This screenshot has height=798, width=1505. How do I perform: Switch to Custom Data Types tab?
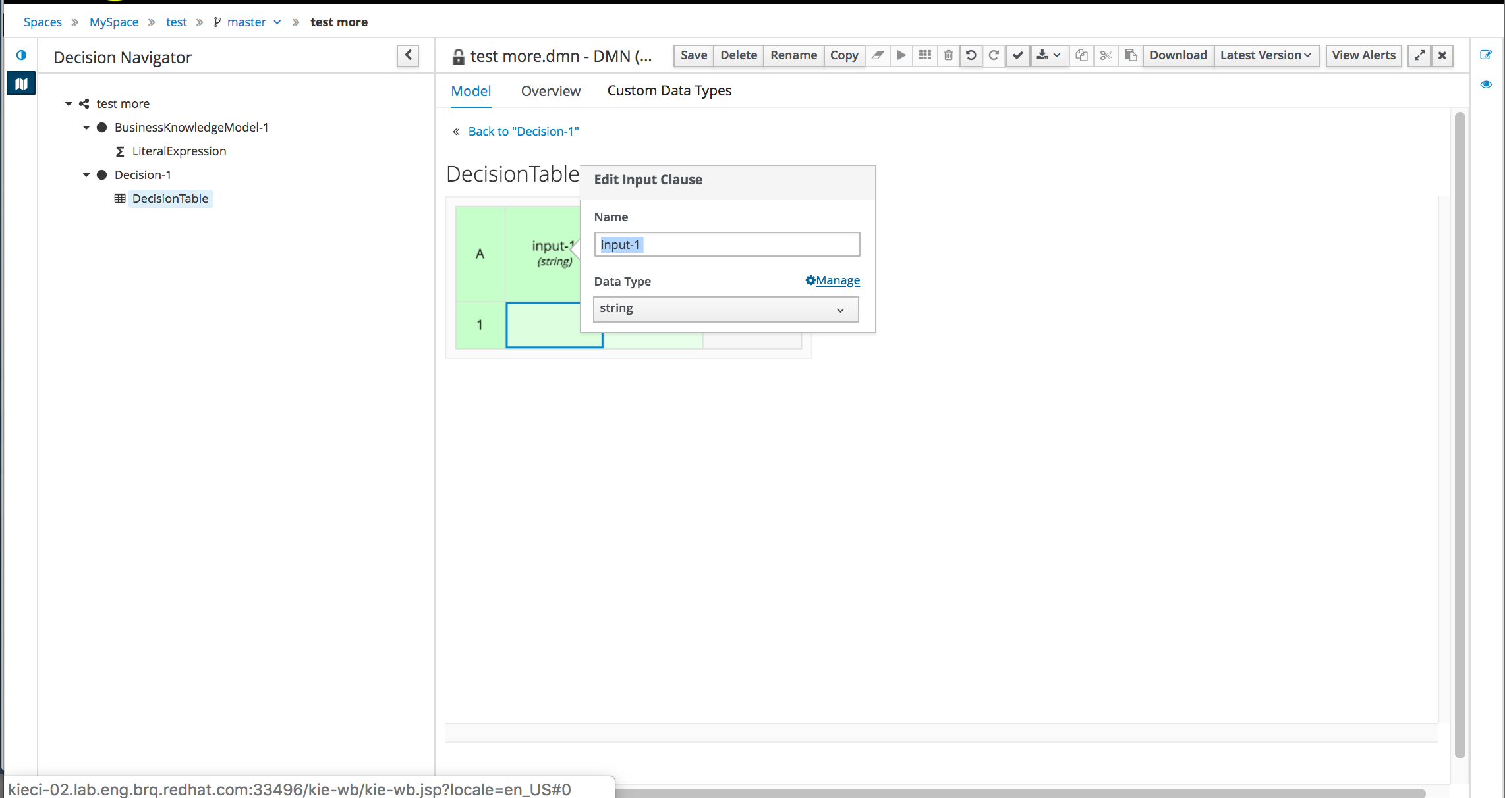(669, 91)
